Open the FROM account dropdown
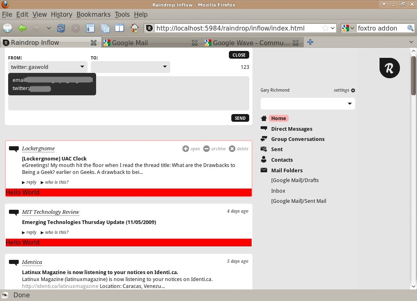 [48, 67]
